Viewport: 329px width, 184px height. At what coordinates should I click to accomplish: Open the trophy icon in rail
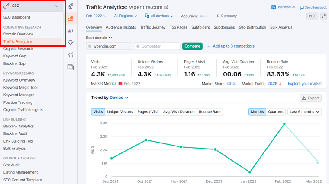[71, 43]
